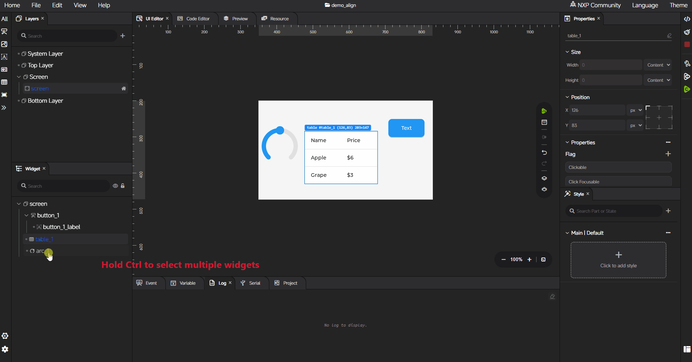Select arc slider widget on canvas

(x=280, y=143)
